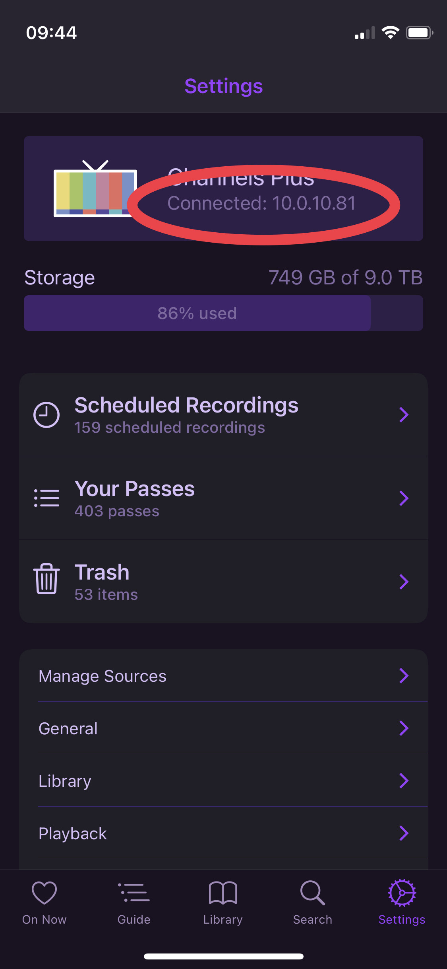This screenshot has height=969, width=447.
Task: Tap the Scheduled Recordings clock icon
Action: 46,415
